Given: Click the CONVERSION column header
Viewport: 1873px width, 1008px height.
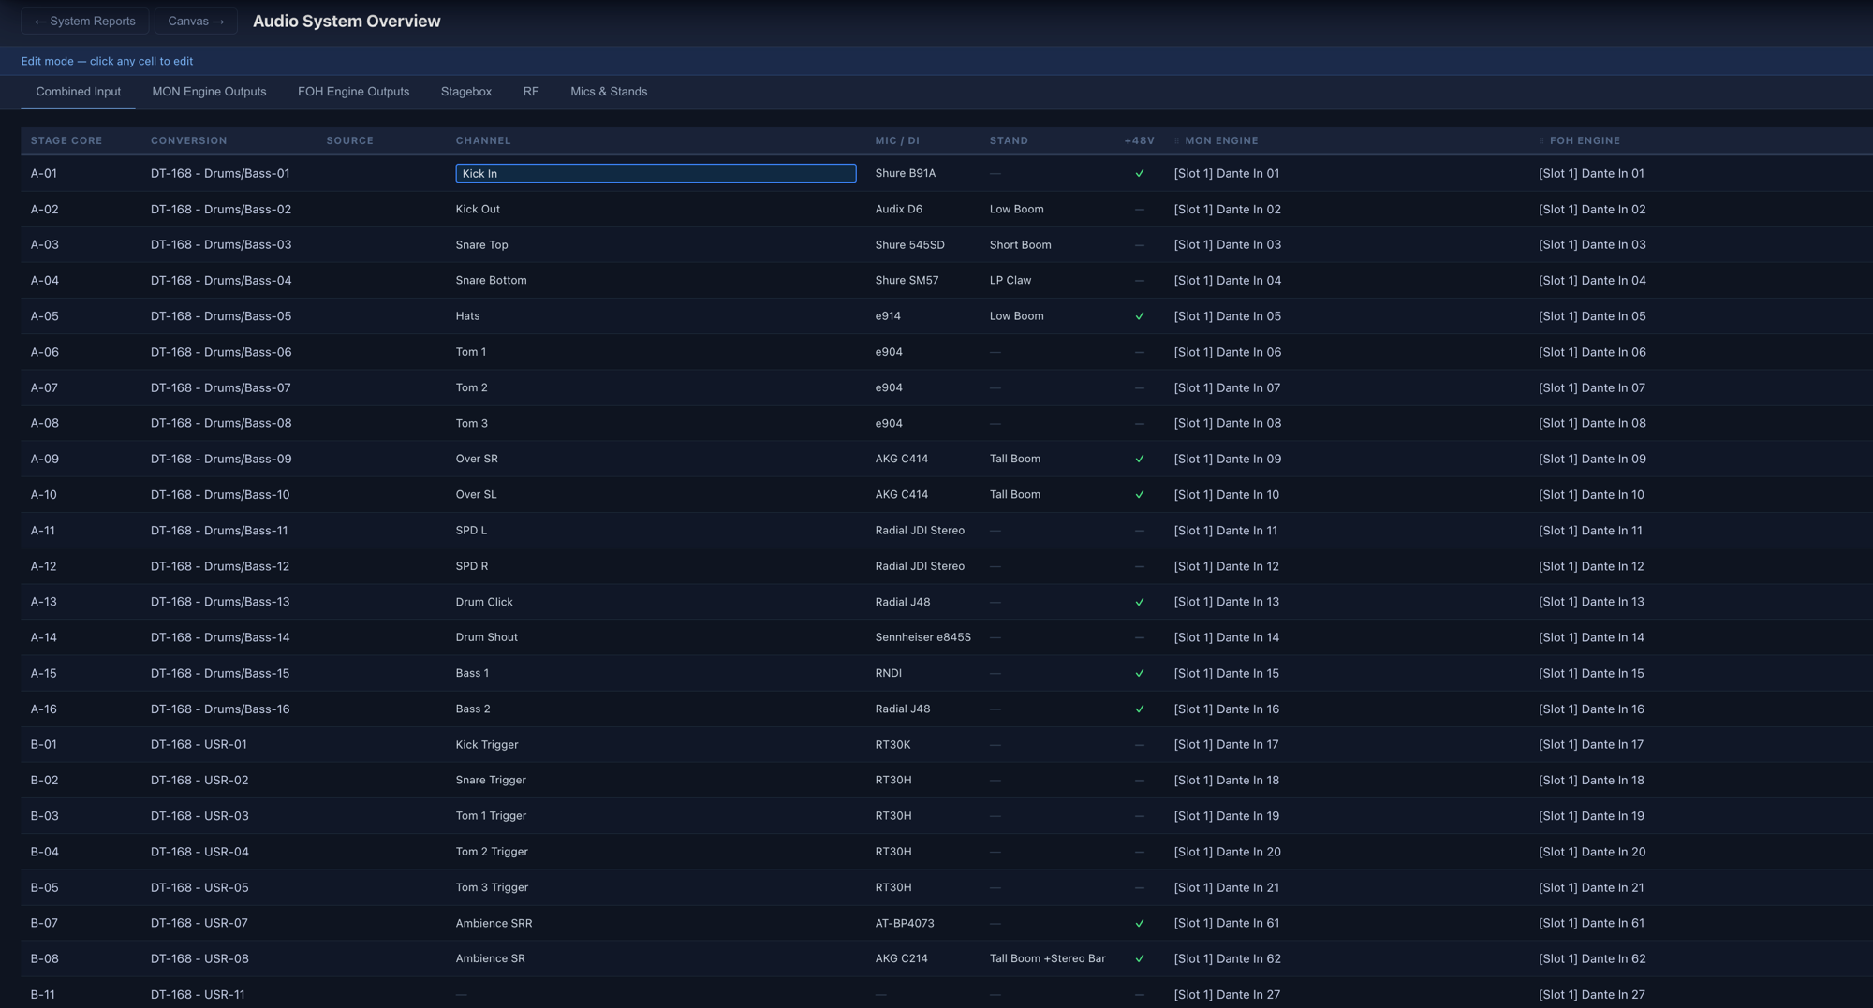Looking at the screenshot, I should (189, 140).
